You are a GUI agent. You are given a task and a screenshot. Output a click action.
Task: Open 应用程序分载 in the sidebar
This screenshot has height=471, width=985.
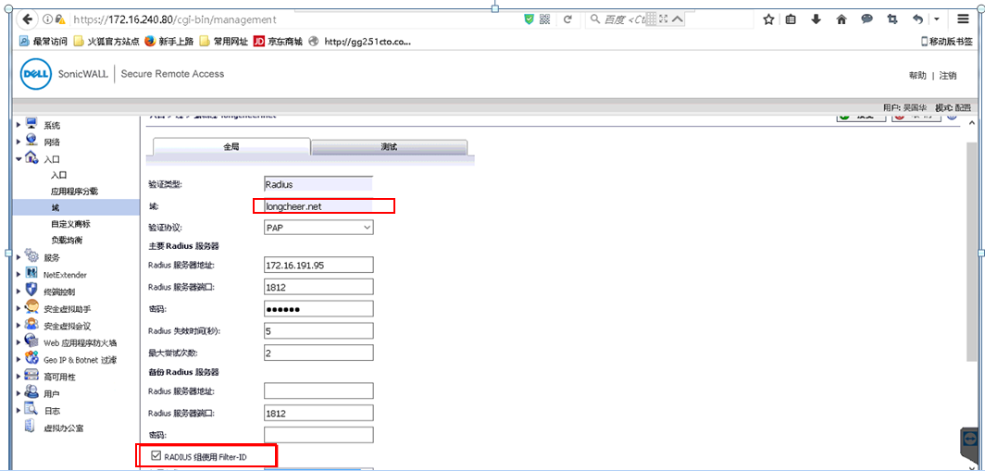coord(74,191)
